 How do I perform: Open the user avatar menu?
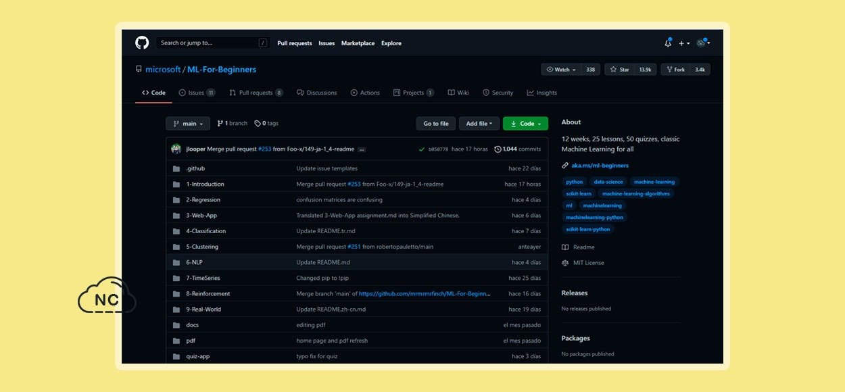point(703,43)
